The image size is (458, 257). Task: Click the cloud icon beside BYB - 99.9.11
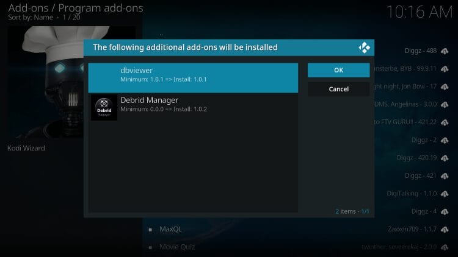445,69
